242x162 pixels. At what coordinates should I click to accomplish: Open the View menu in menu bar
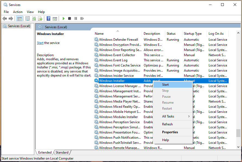[30, 12]
